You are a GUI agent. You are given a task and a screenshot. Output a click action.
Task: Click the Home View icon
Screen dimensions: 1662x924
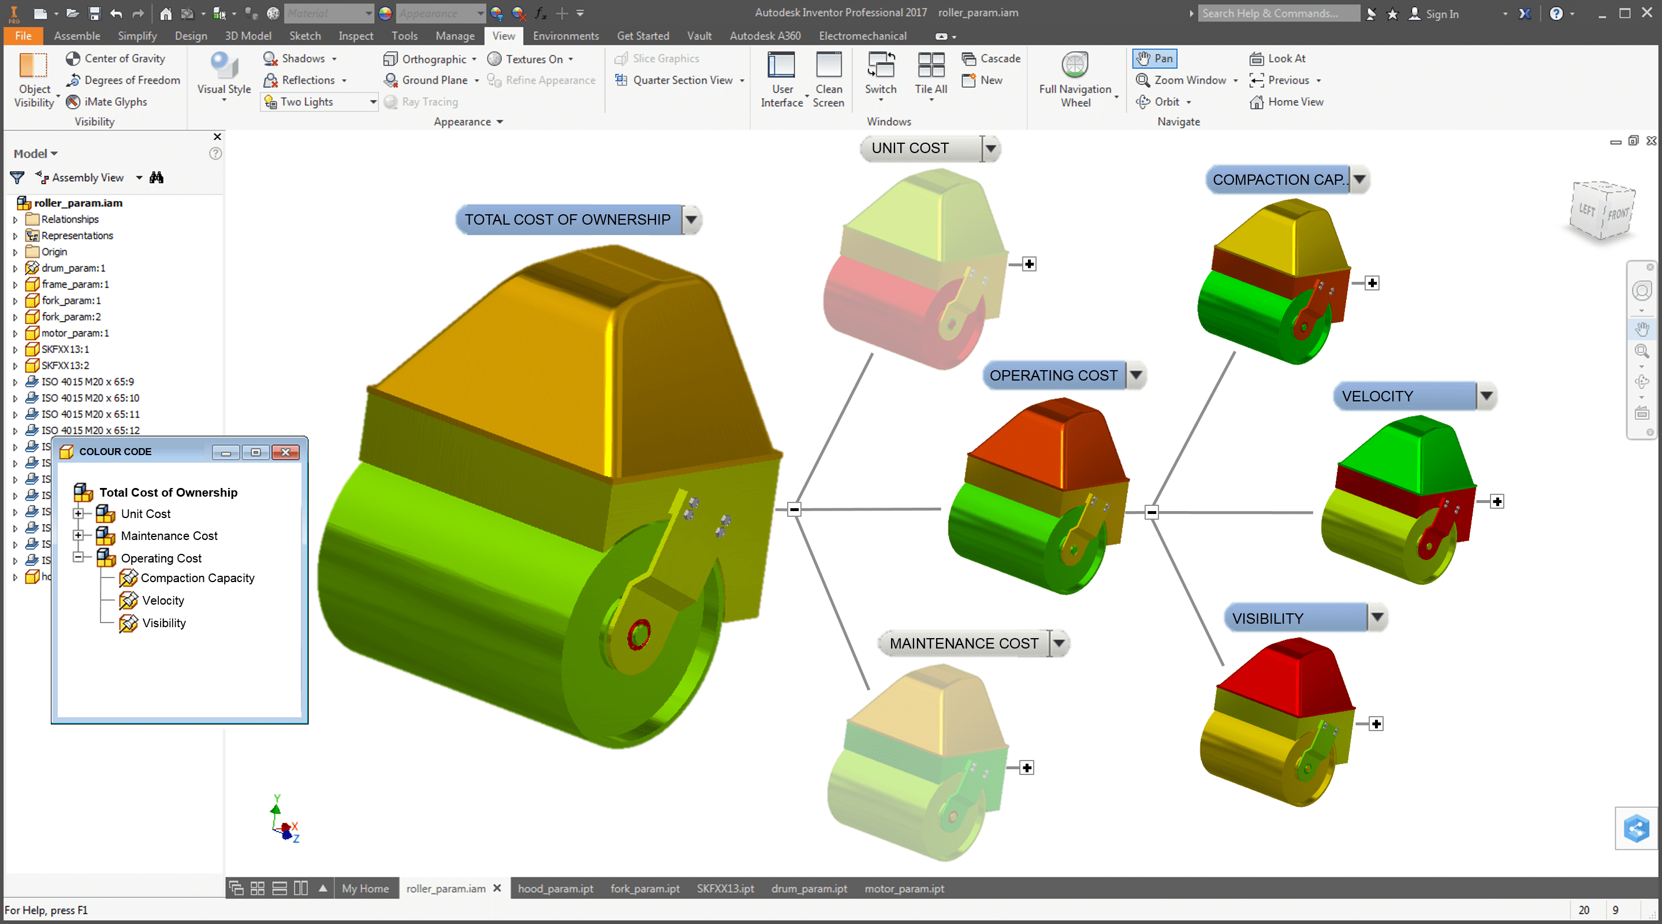[1256, 102]
